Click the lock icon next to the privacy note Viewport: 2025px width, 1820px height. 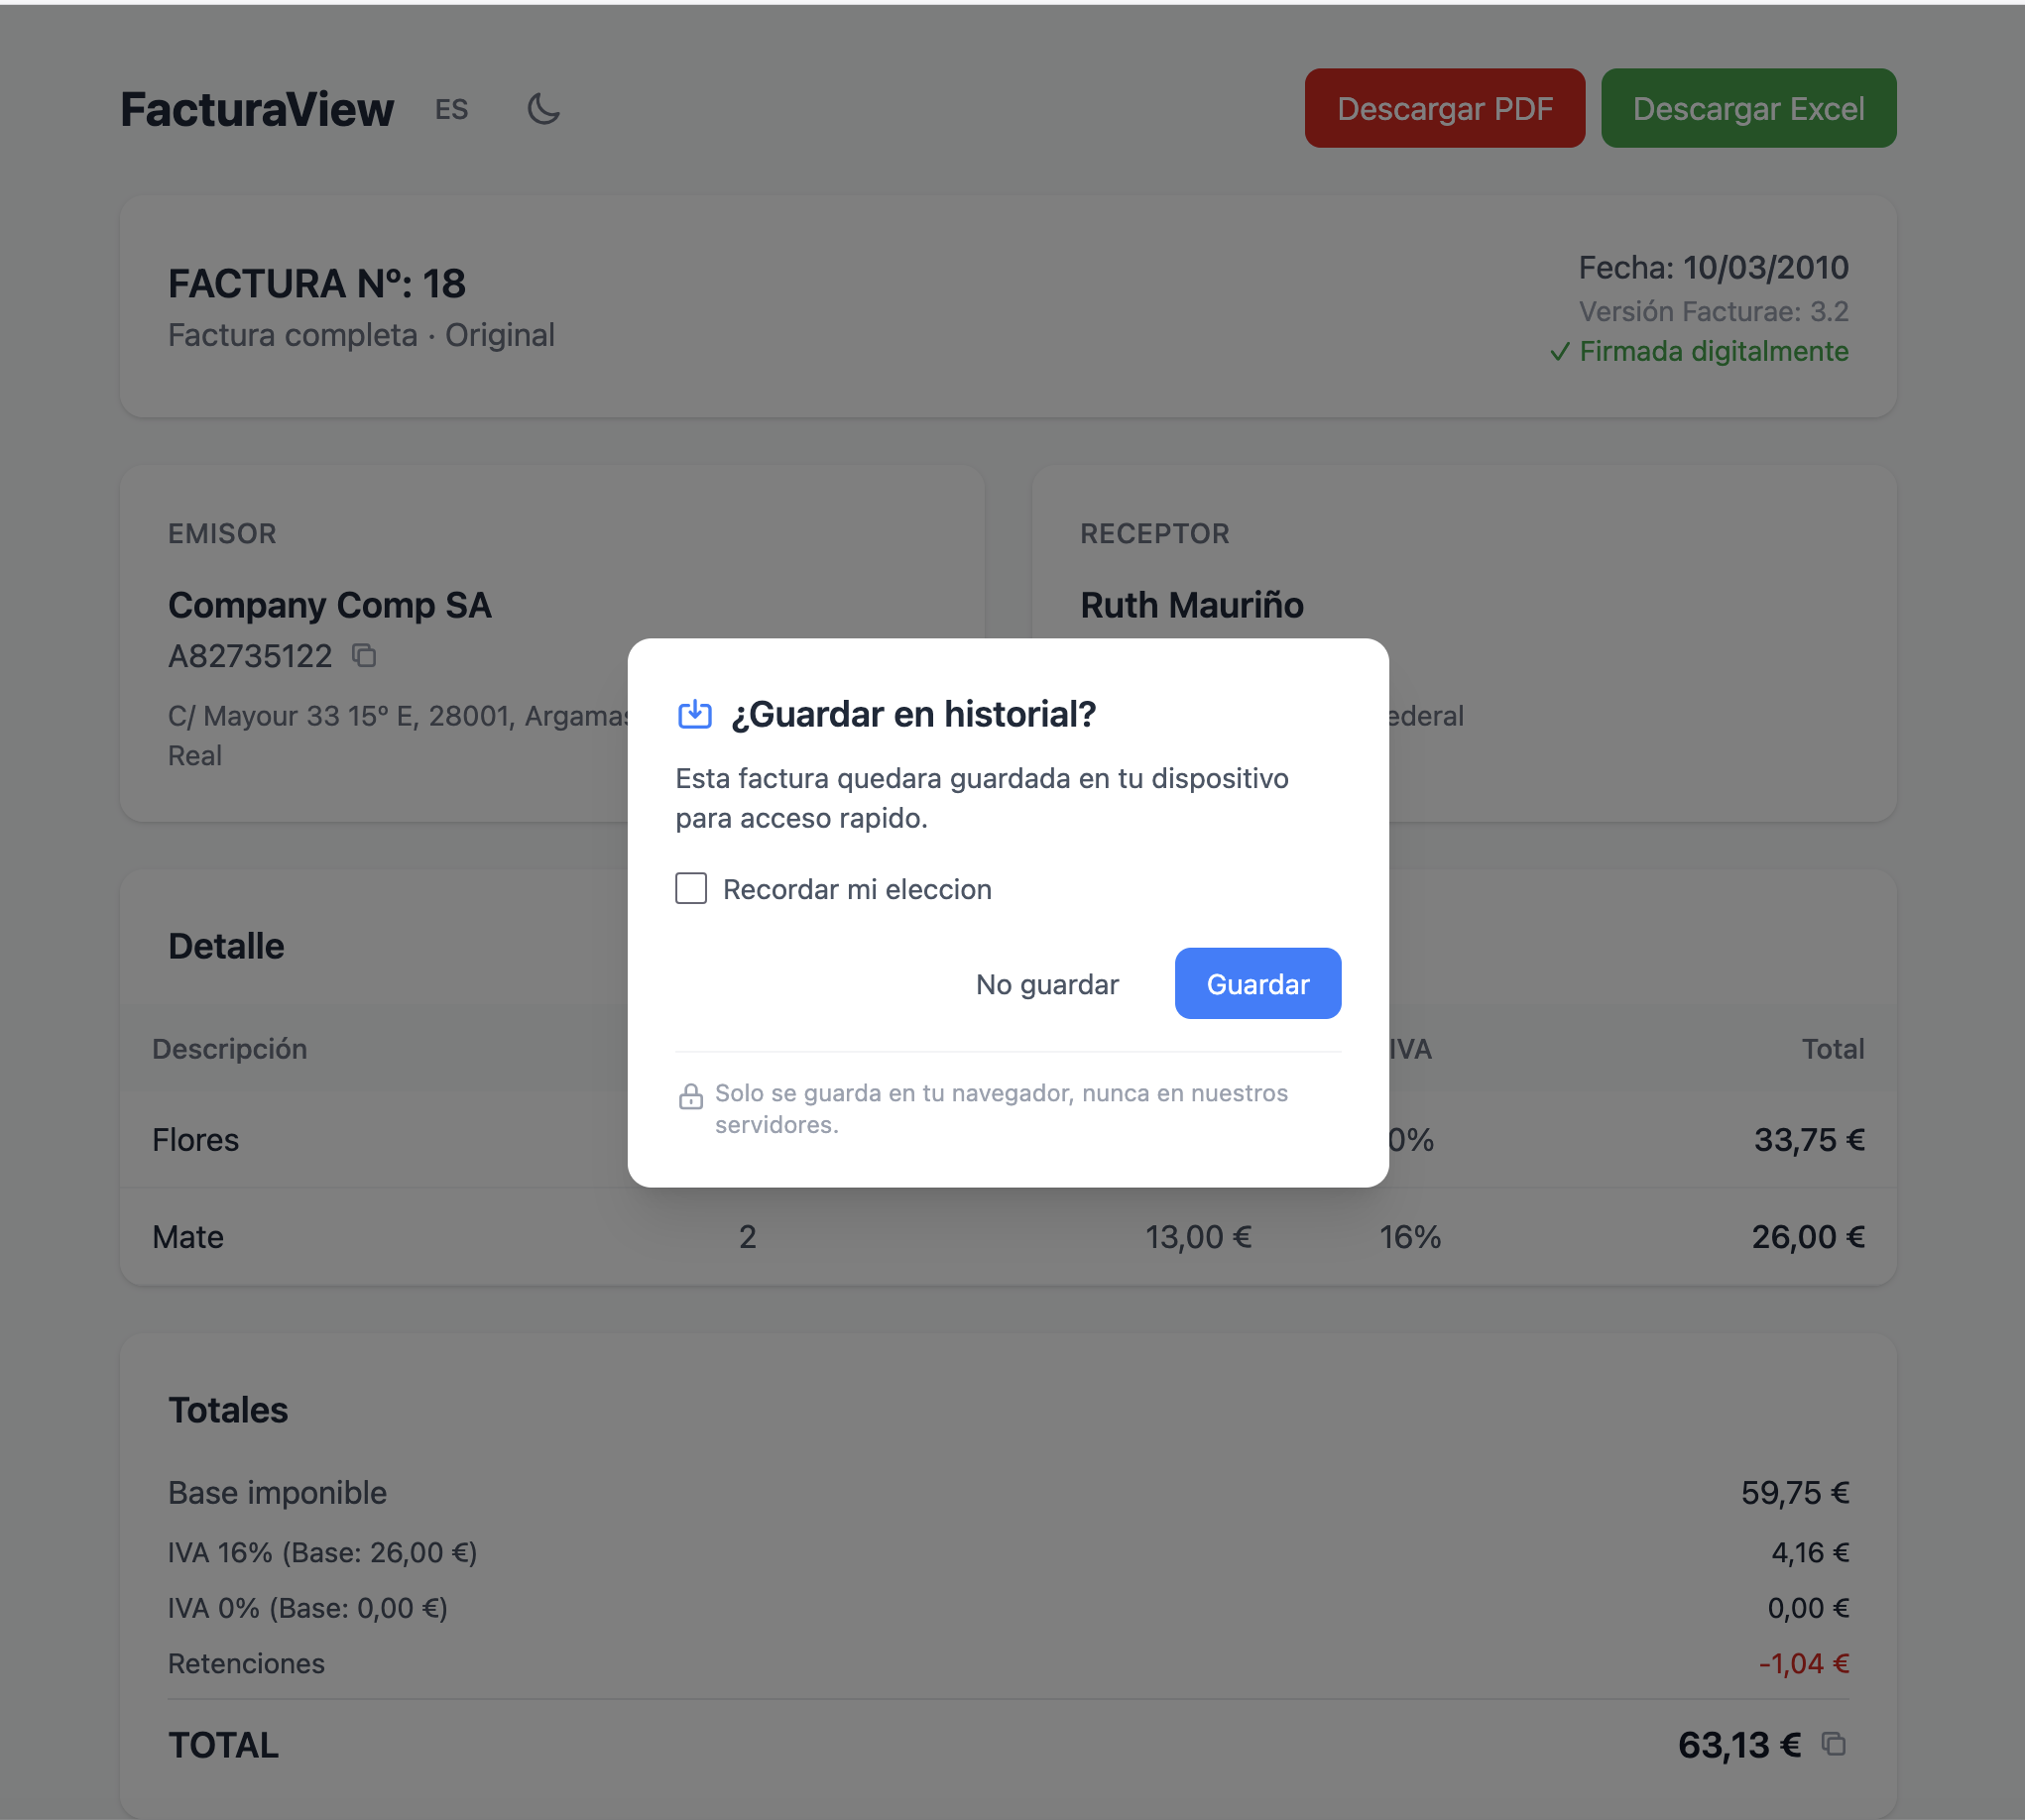click(690, 1096)
